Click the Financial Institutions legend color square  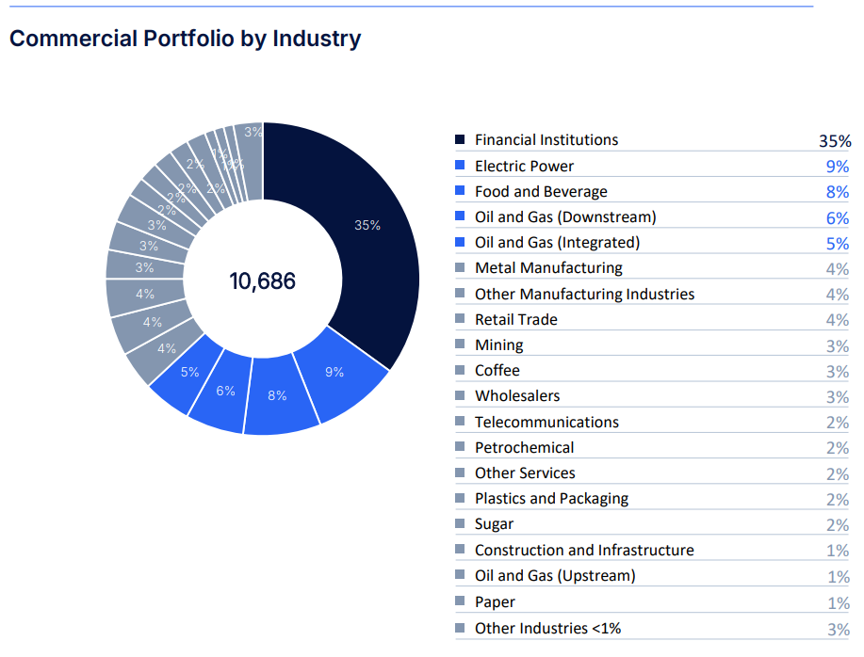click(x=460, y=140)
